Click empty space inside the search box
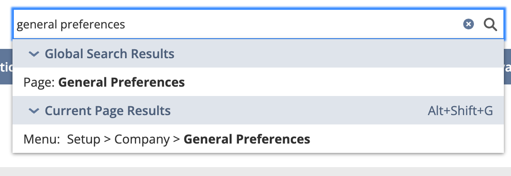 (x=293, y=24)
